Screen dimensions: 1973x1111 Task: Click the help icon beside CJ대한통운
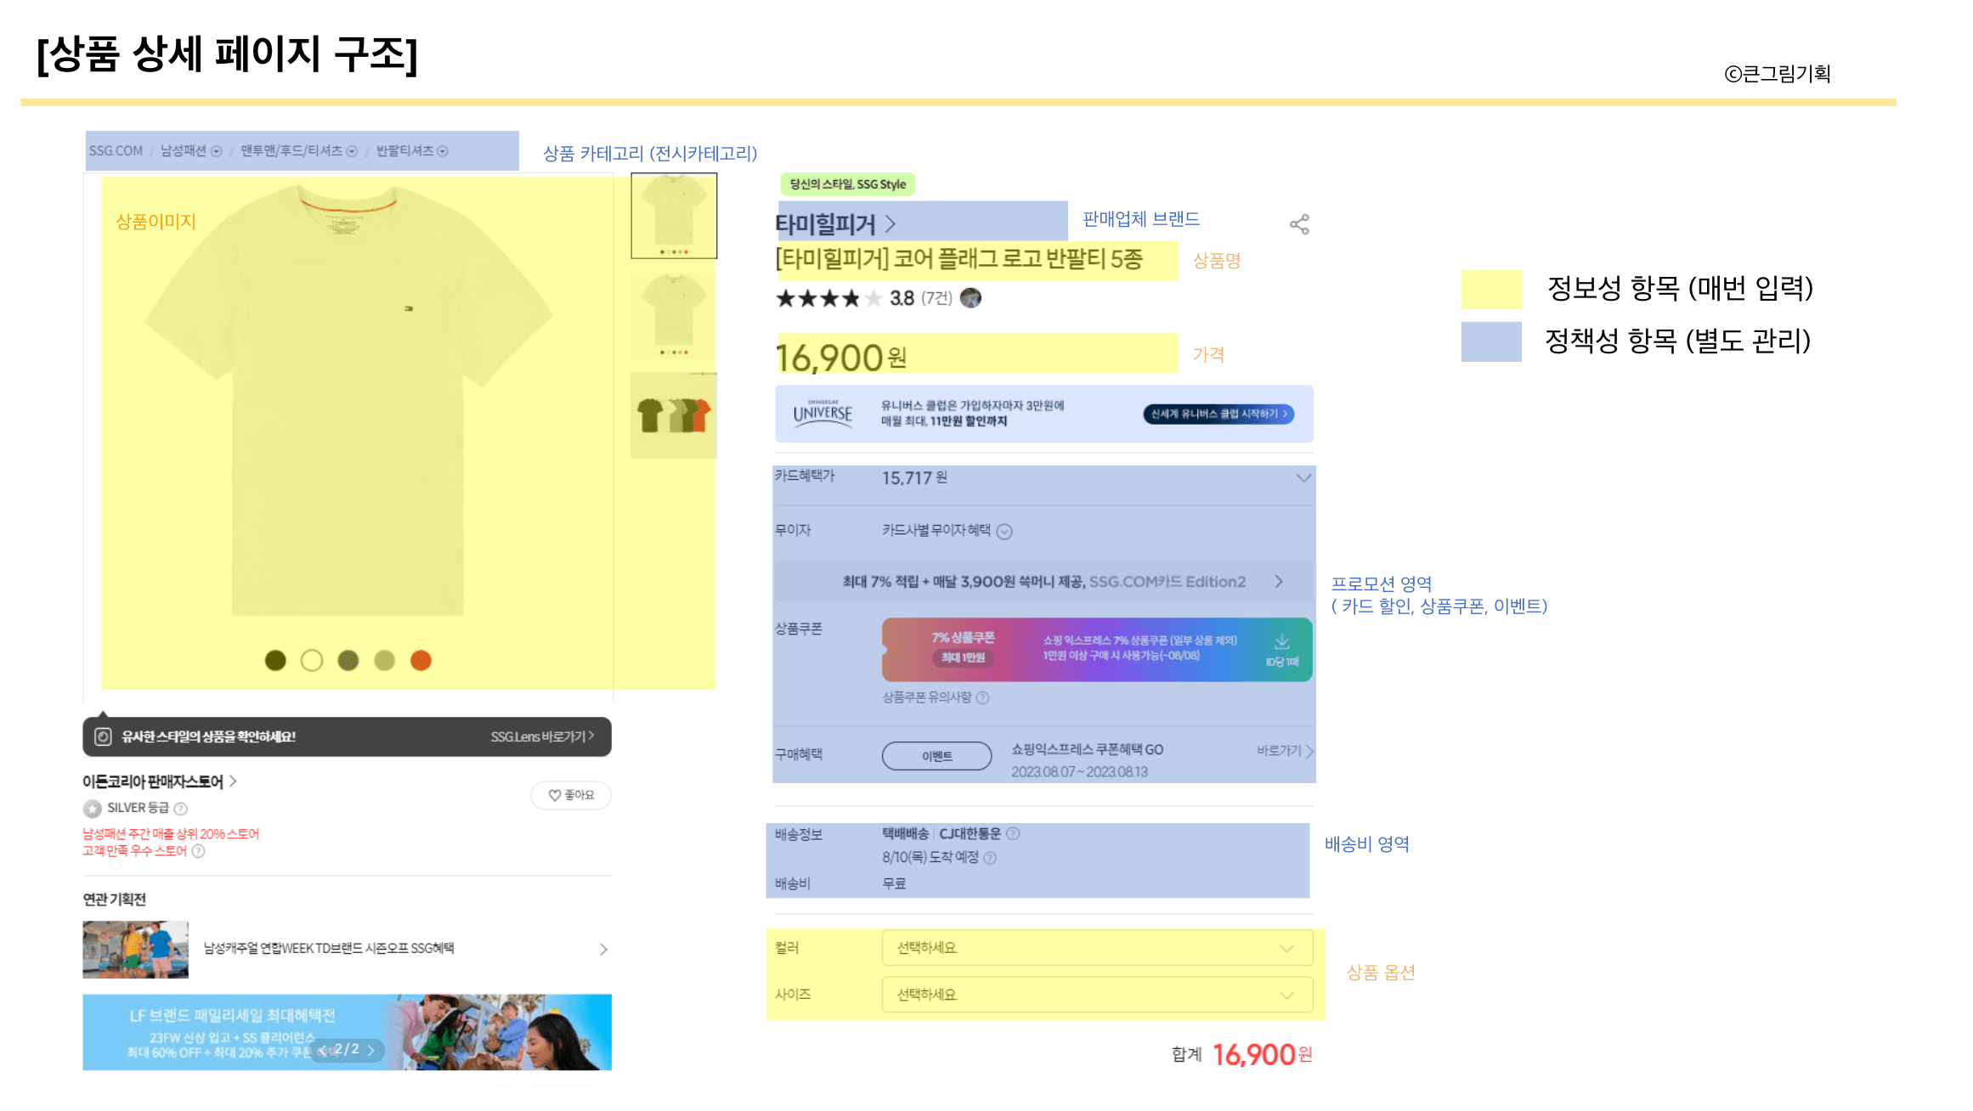pyautogui.click(x=1013, y=834)
